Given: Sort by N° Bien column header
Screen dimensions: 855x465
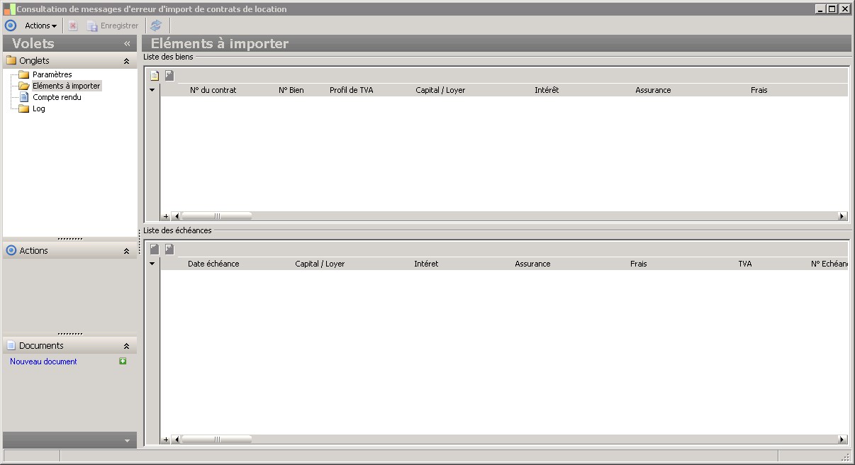Looking at the screenshot, I should click(x=291, y=90).
